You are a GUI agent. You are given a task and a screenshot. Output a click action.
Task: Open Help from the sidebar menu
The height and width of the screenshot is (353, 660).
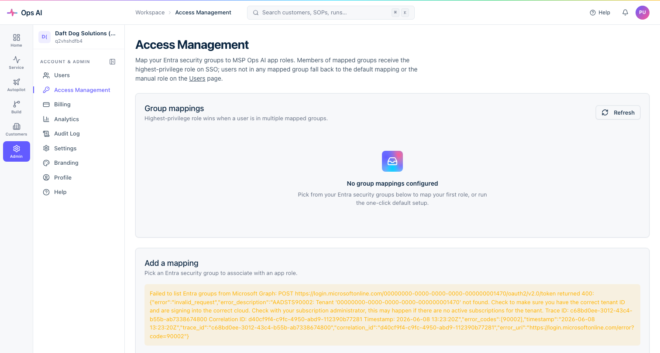(79, 192)
